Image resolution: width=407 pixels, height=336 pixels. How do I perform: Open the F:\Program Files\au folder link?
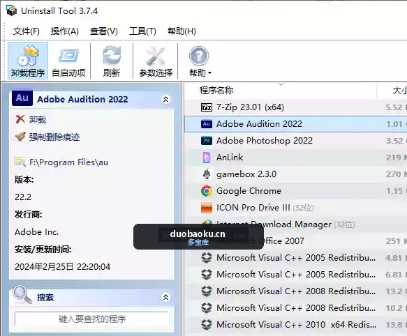pyautogui.click(x=68, y=162)
